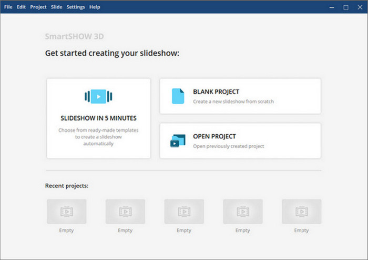This screenshot has width=368, height=260.
Task: Open the Project menu
Action: coord(38,7)
